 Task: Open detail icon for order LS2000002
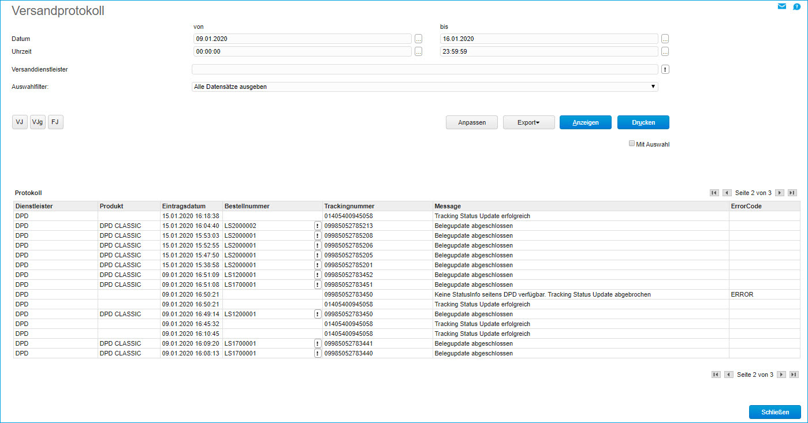click(x=318, y=226)
